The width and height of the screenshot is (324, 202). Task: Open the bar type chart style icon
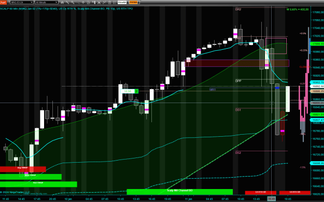(x=62, y=3)
